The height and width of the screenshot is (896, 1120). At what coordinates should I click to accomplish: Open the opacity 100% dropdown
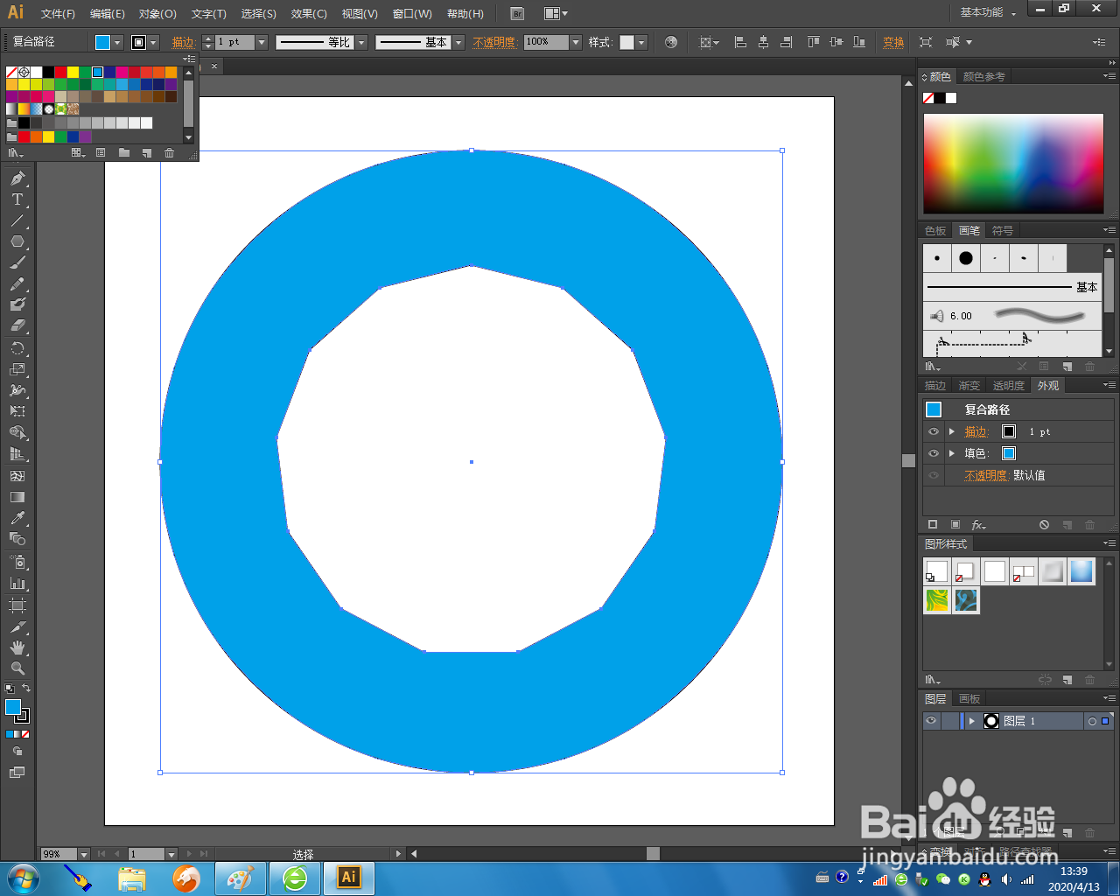[x=576, y=42]
